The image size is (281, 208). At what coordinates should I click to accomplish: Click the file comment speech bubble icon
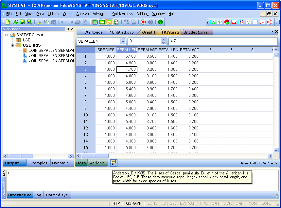pos(114,163)
